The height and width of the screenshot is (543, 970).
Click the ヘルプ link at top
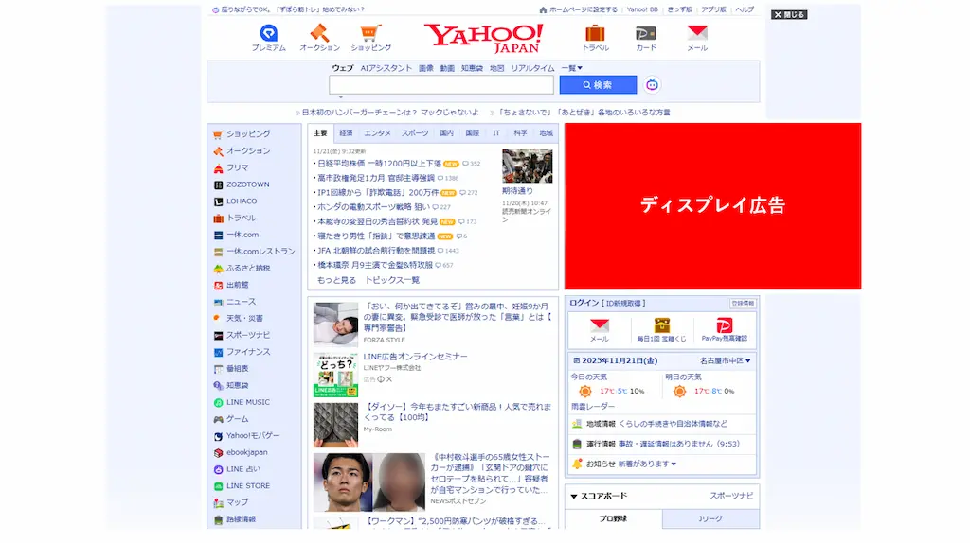745,9
